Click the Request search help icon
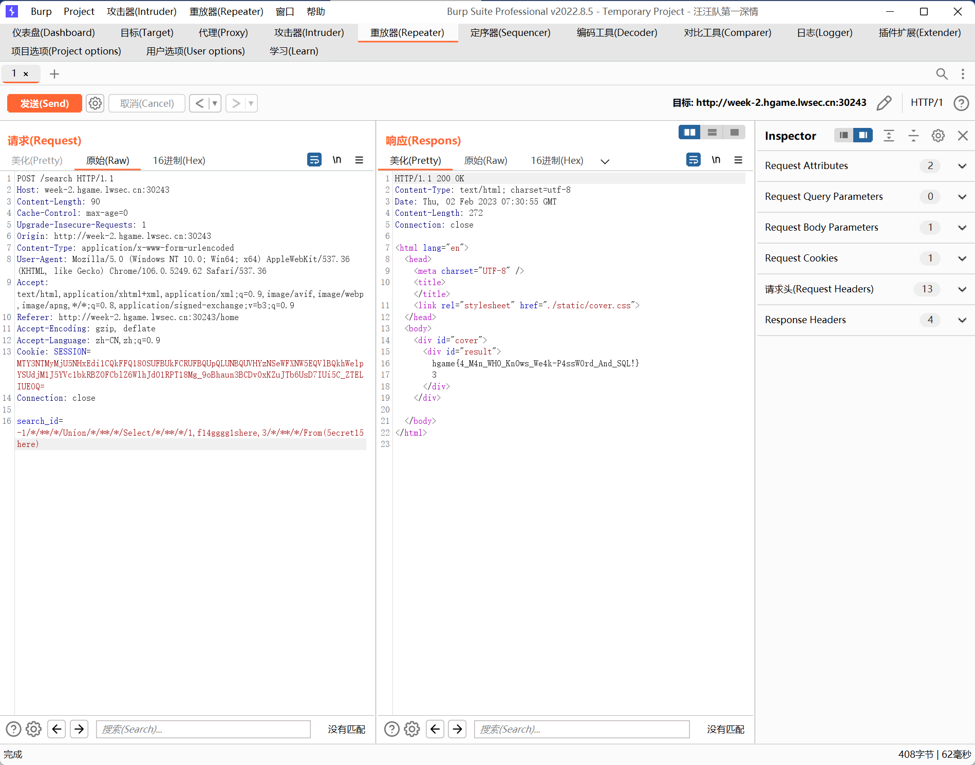This screenshot has height=765, width=975. pos(14,729)
